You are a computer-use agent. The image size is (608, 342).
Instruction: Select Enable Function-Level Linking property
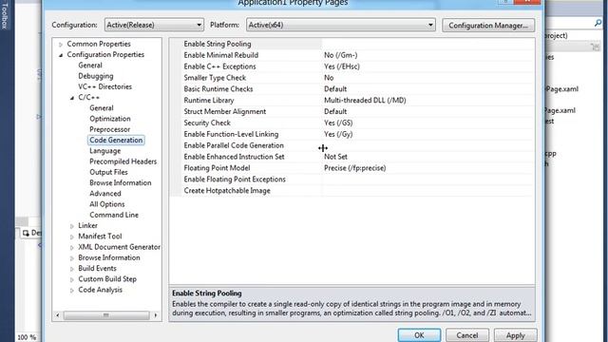tap(231, 134)
